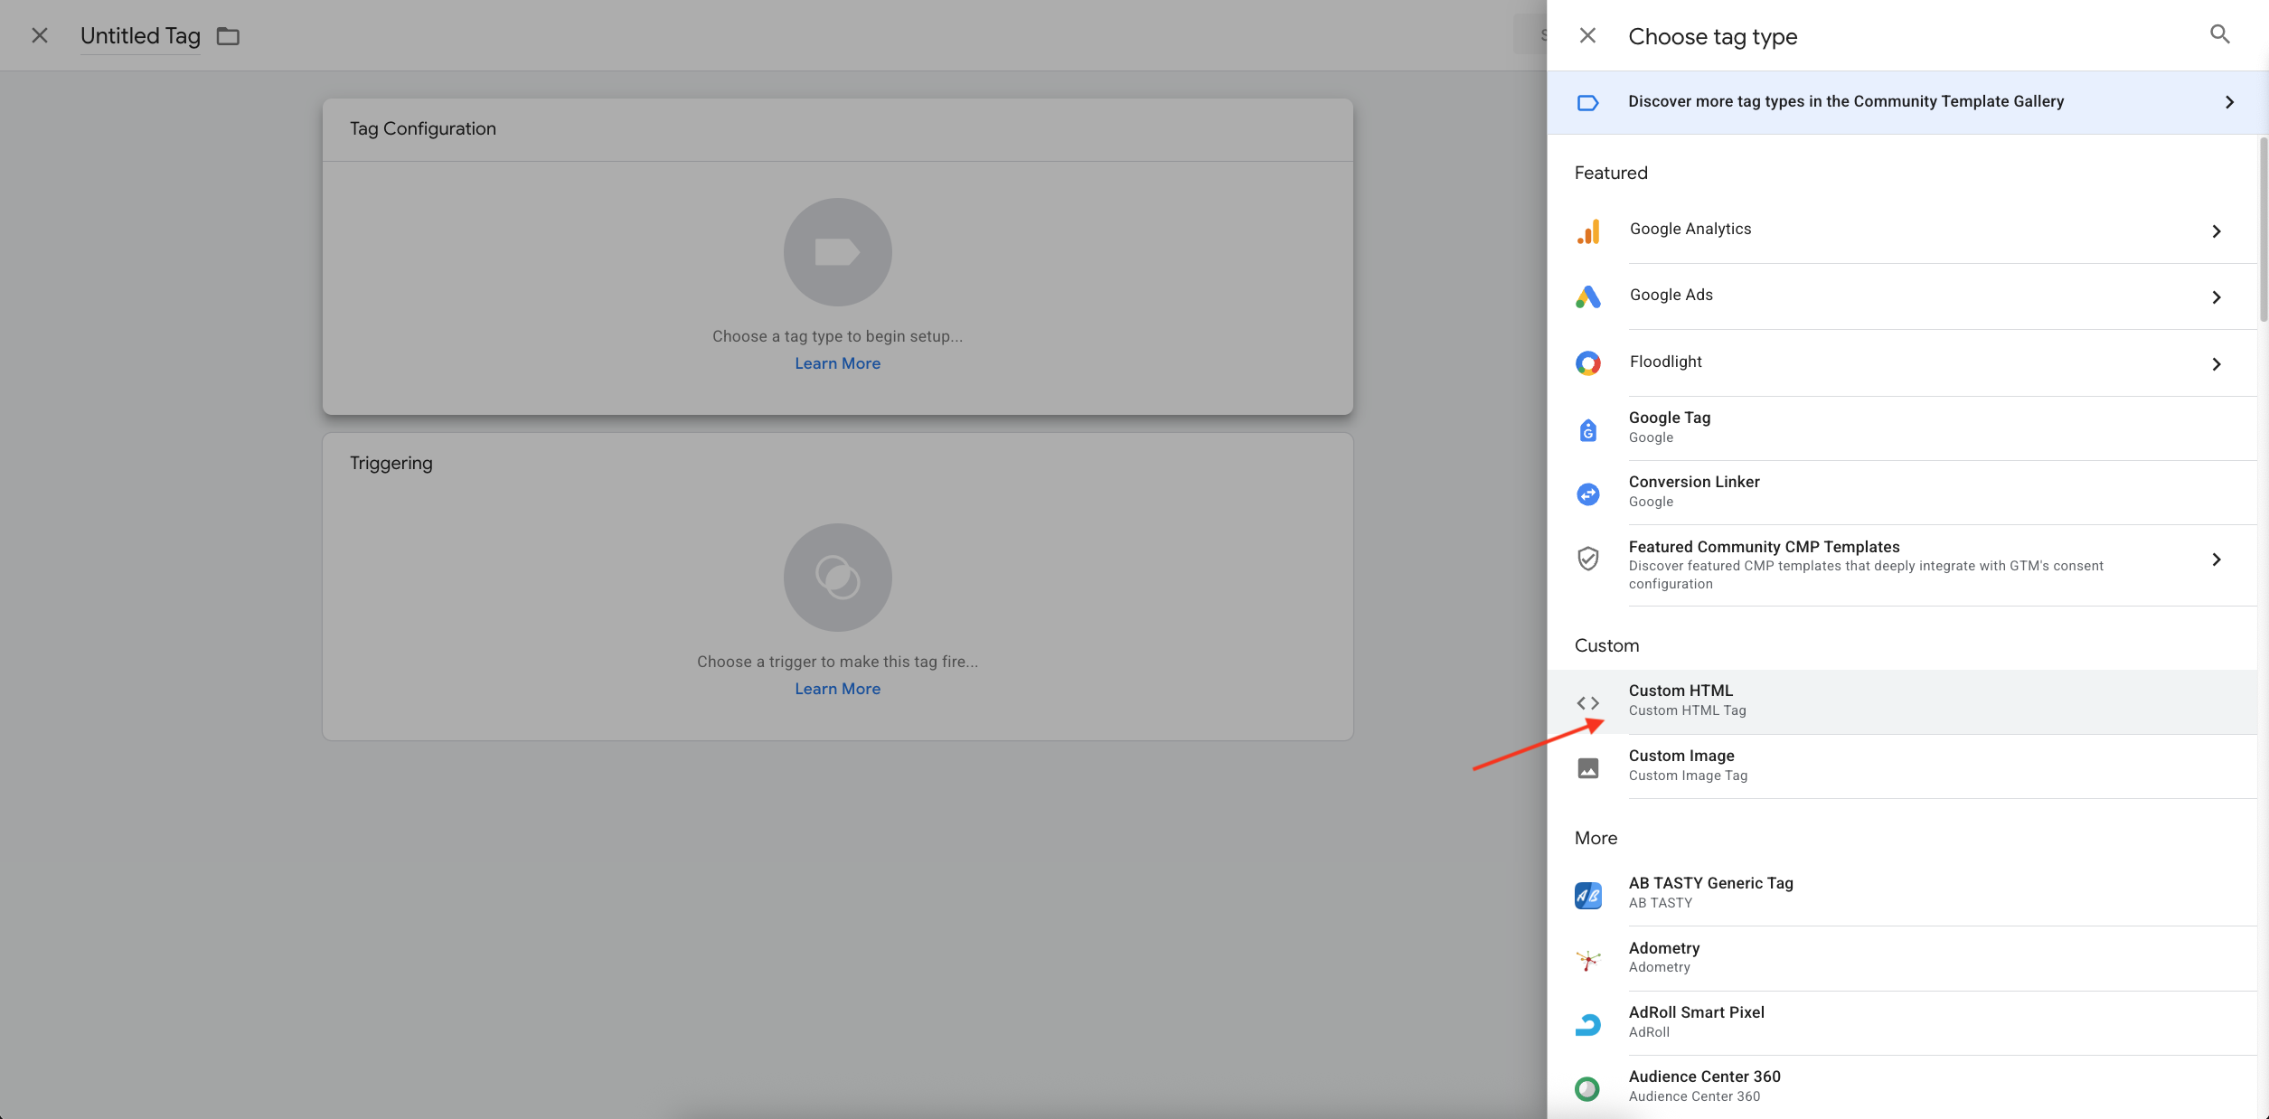Select Adometry tag type
The height and width of the screenshot is (1119, 2269).
pos(1902,958)
